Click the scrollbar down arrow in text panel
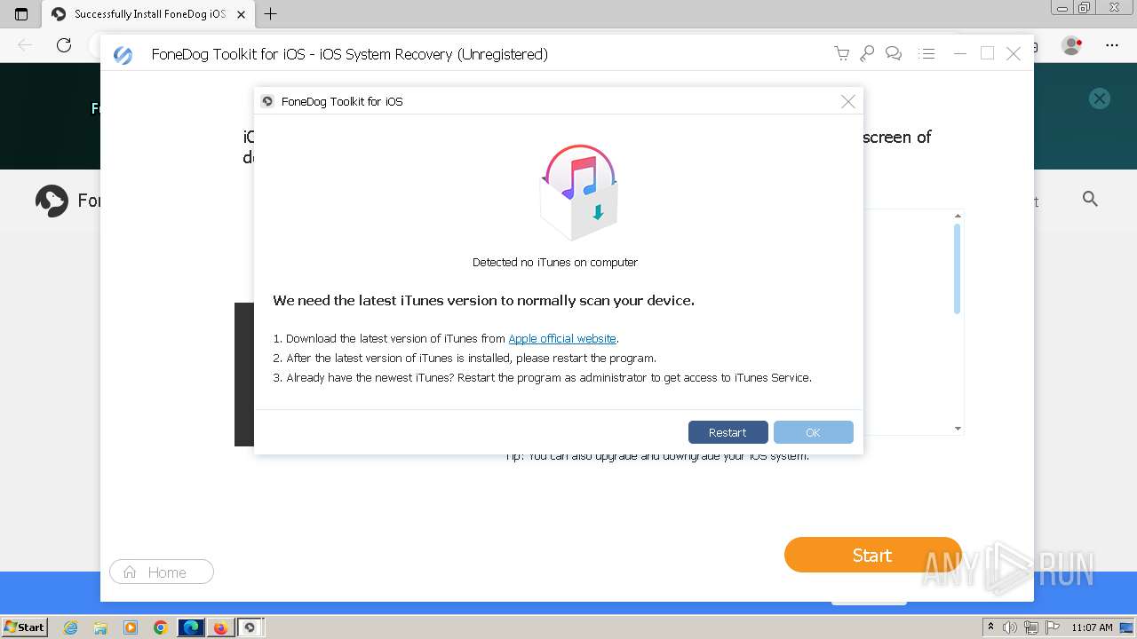The width and height of the screenshot is (1137, 639). point(958,429)
